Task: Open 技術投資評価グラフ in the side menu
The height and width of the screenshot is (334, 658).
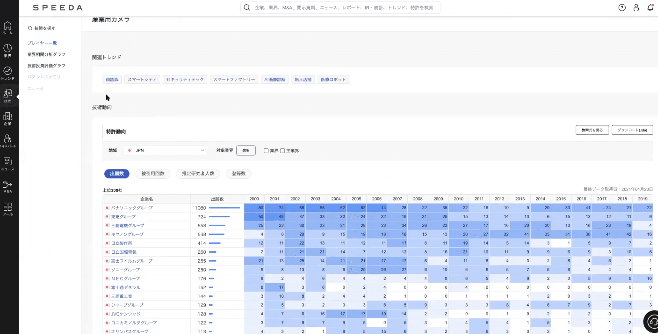Action: 46,66
